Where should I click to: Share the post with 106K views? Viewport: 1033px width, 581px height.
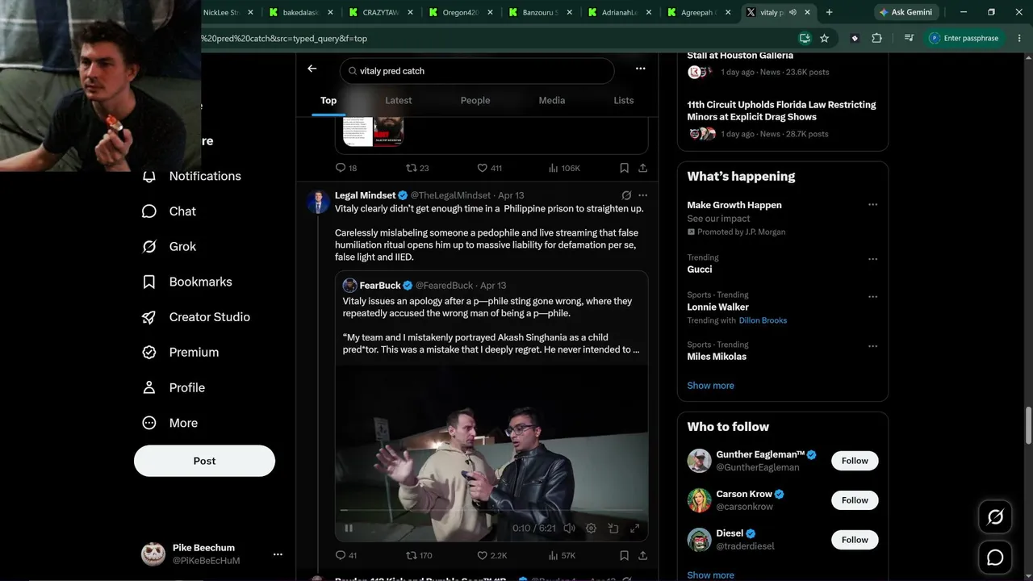click(x=642, y=168)
